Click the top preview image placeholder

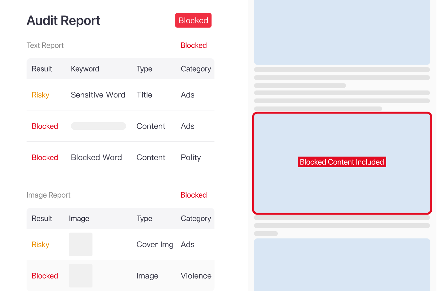coord(342,32)
